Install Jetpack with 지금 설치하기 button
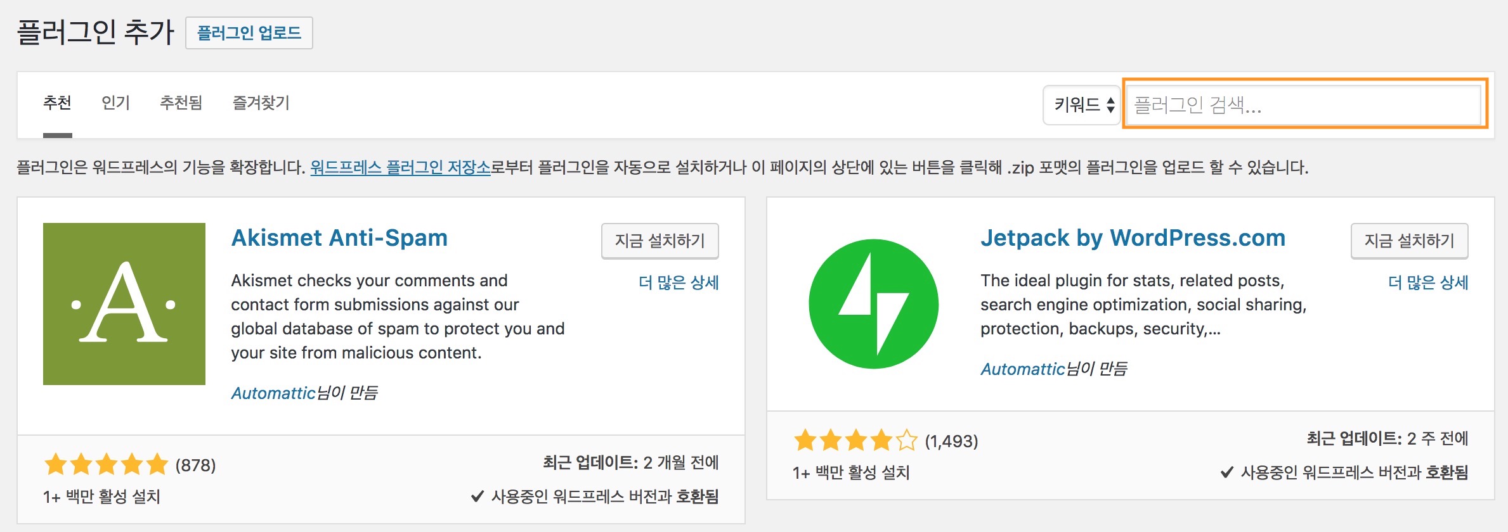 [1409, 241]
